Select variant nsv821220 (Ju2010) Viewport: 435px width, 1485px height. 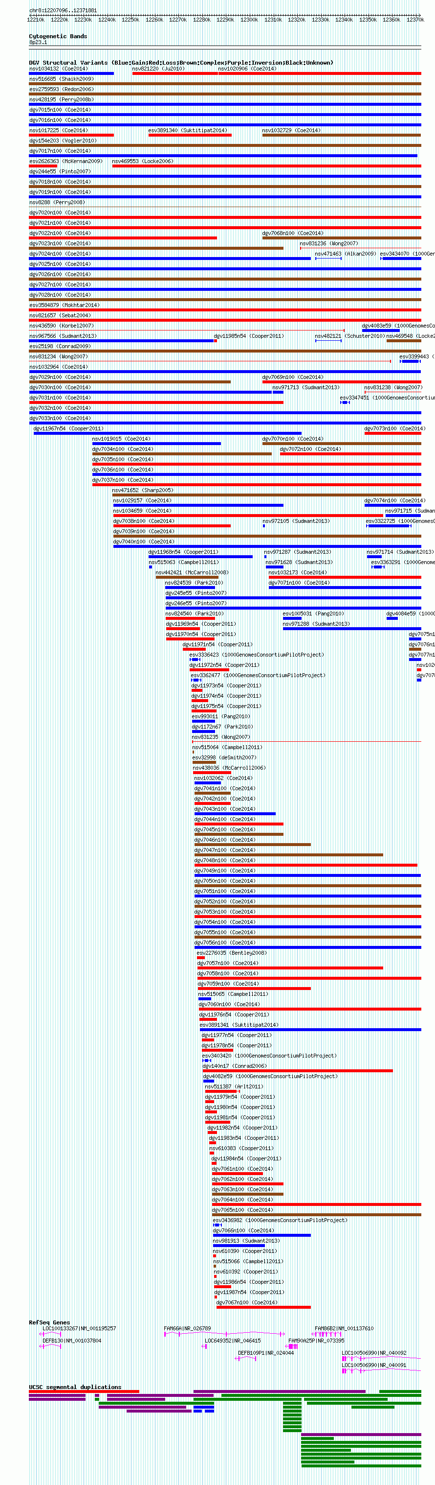click(x=158, y=69)
